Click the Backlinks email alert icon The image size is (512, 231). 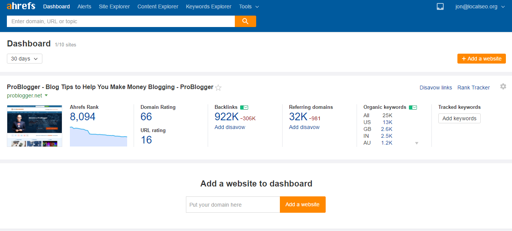244,107
